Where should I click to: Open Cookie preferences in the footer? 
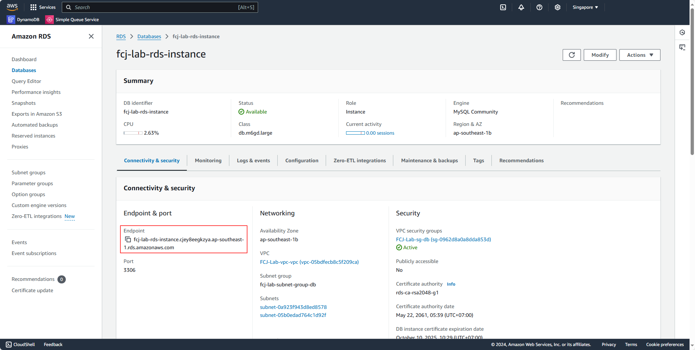click(665, 345)
